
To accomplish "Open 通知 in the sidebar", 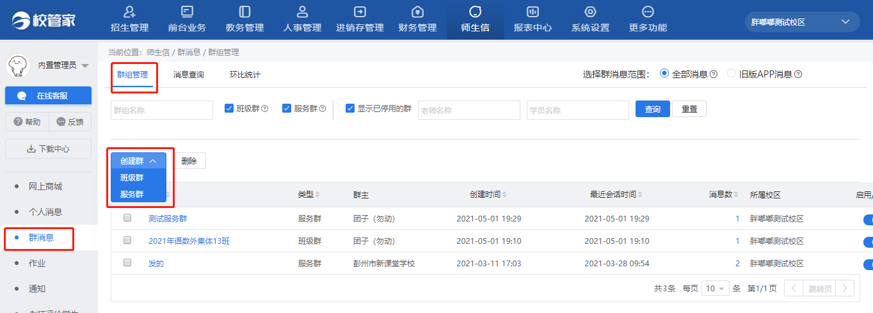I will pyautogui.click(x=37, y=289).
